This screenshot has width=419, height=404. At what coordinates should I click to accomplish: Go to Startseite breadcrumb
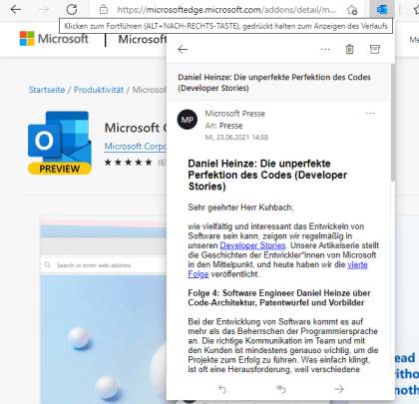click(x=47, y=90)
